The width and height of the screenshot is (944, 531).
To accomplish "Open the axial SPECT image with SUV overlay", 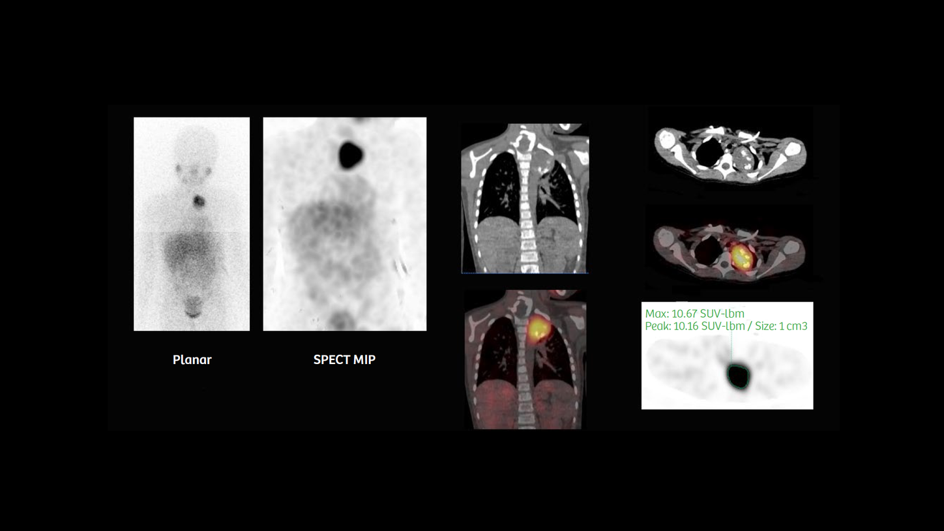I will pos(727,356).
